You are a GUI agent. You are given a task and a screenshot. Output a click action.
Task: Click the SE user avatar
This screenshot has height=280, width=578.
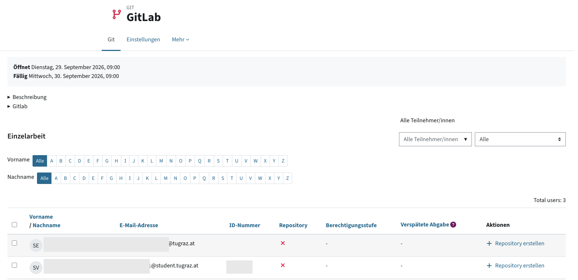tap(36, 246)
